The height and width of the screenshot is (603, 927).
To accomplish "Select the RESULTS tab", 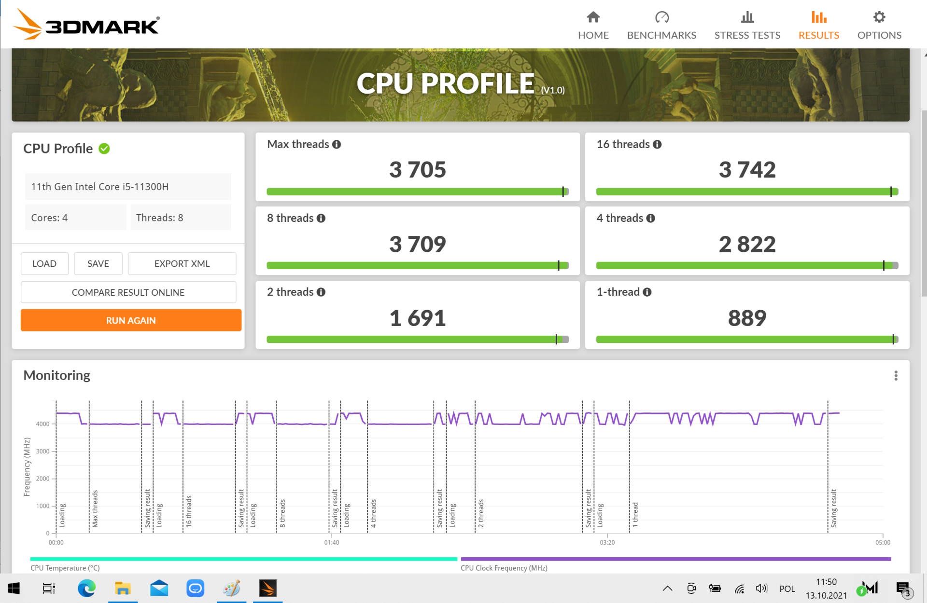I will [x=818, y=26].
